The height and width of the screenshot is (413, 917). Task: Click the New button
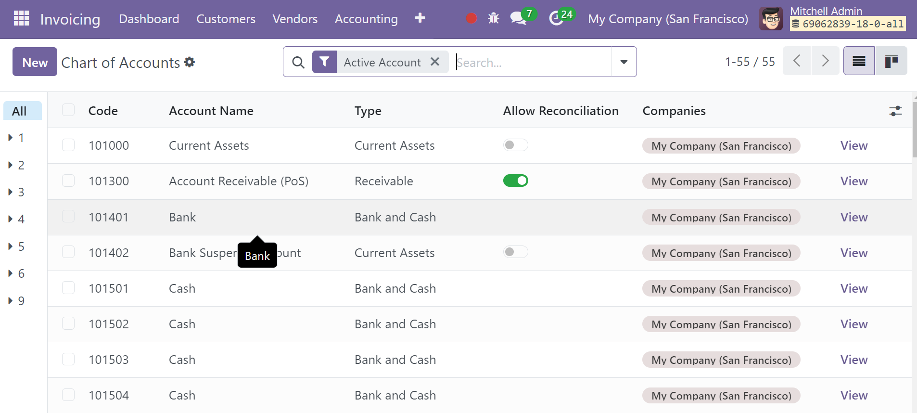pyautogui.click(x=35, y=62)
